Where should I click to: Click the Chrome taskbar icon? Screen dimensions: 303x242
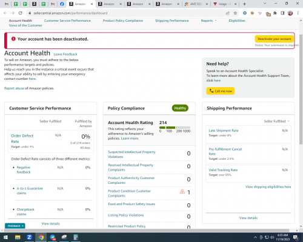(41, 237)
